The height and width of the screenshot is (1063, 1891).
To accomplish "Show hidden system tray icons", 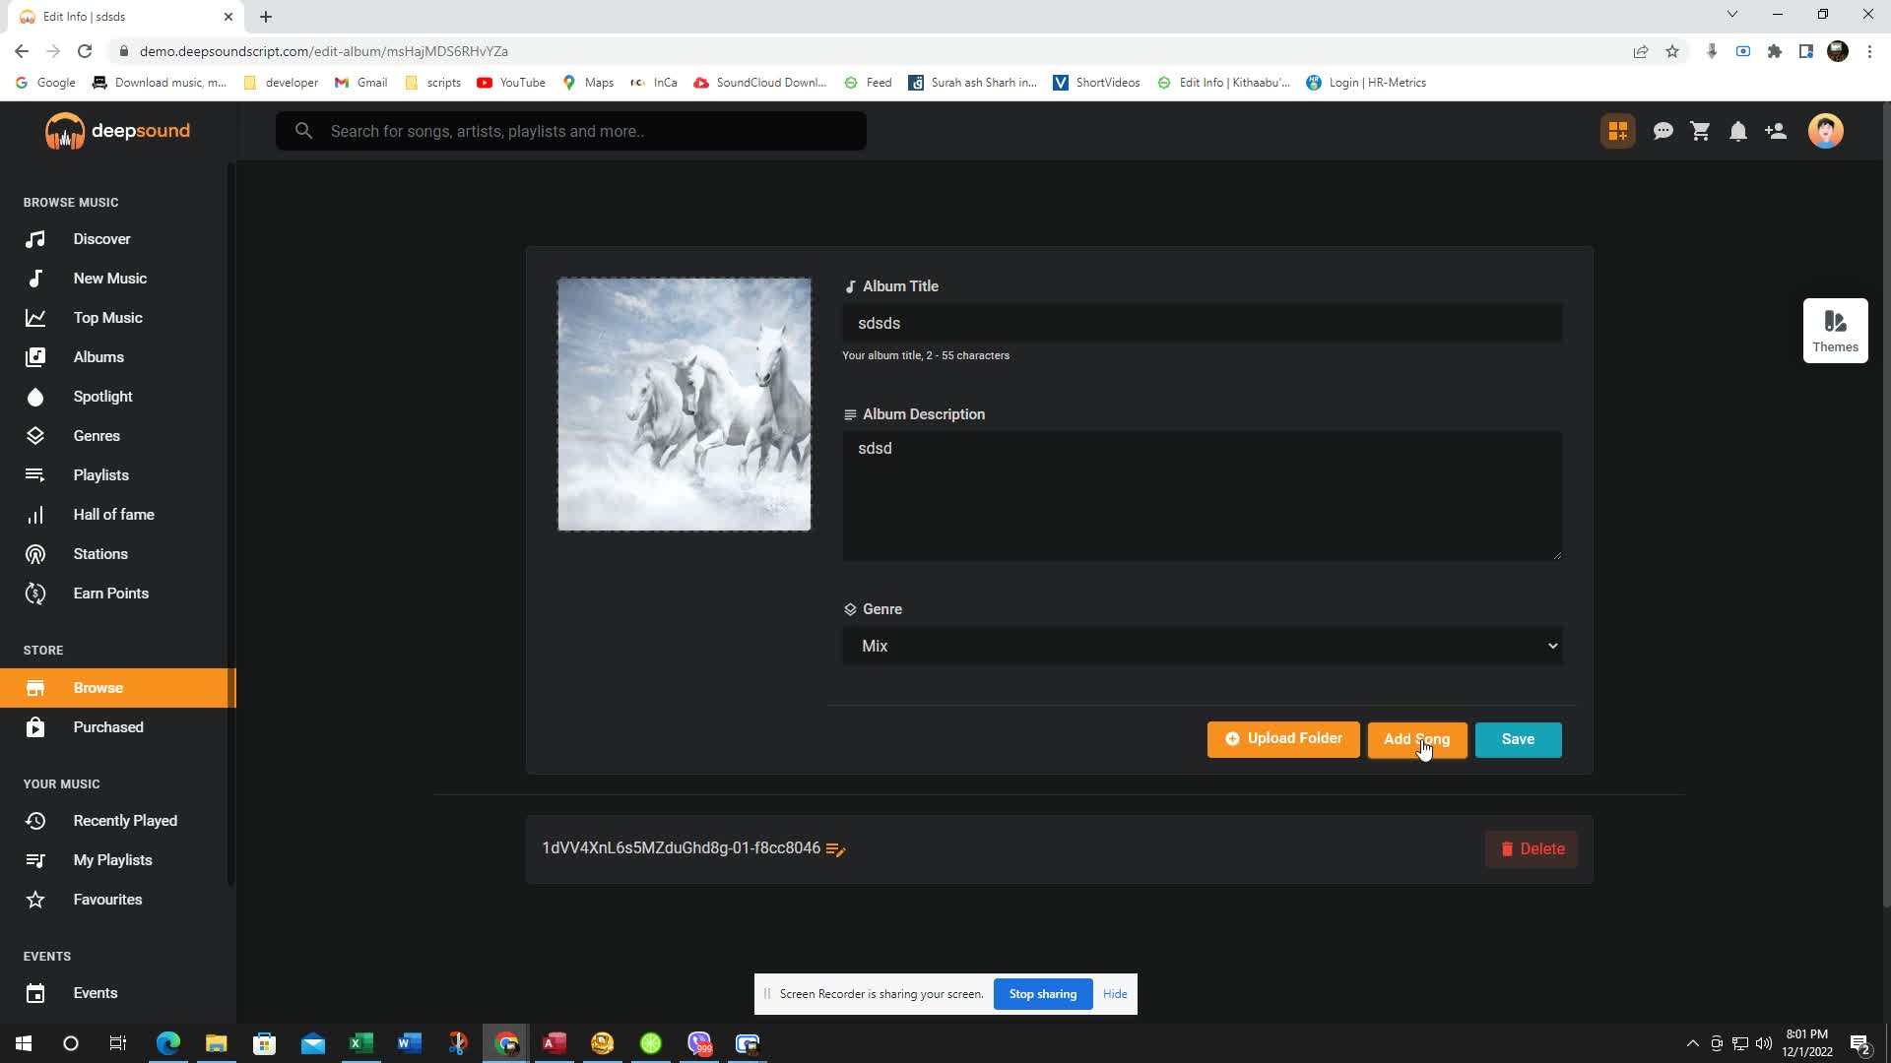I will pyautogui.click(x=1692, y=1043).
